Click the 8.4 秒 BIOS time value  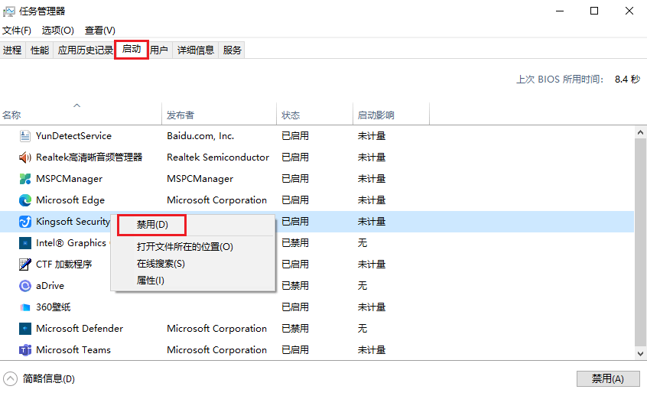coord(627,80)
